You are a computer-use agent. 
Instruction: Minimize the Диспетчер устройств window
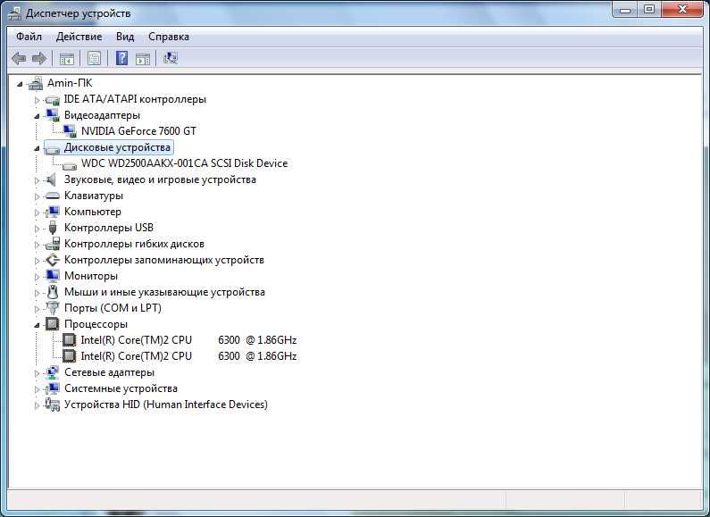pyautogui.click(x=625, y=10)
